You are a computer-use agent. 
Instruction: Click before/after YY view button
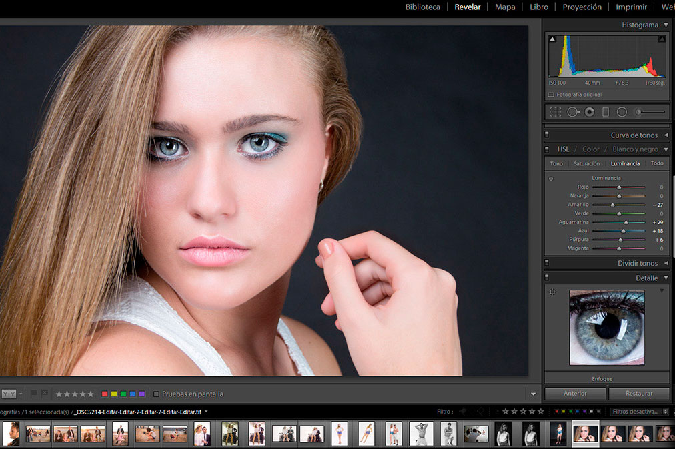coord(9,394)
